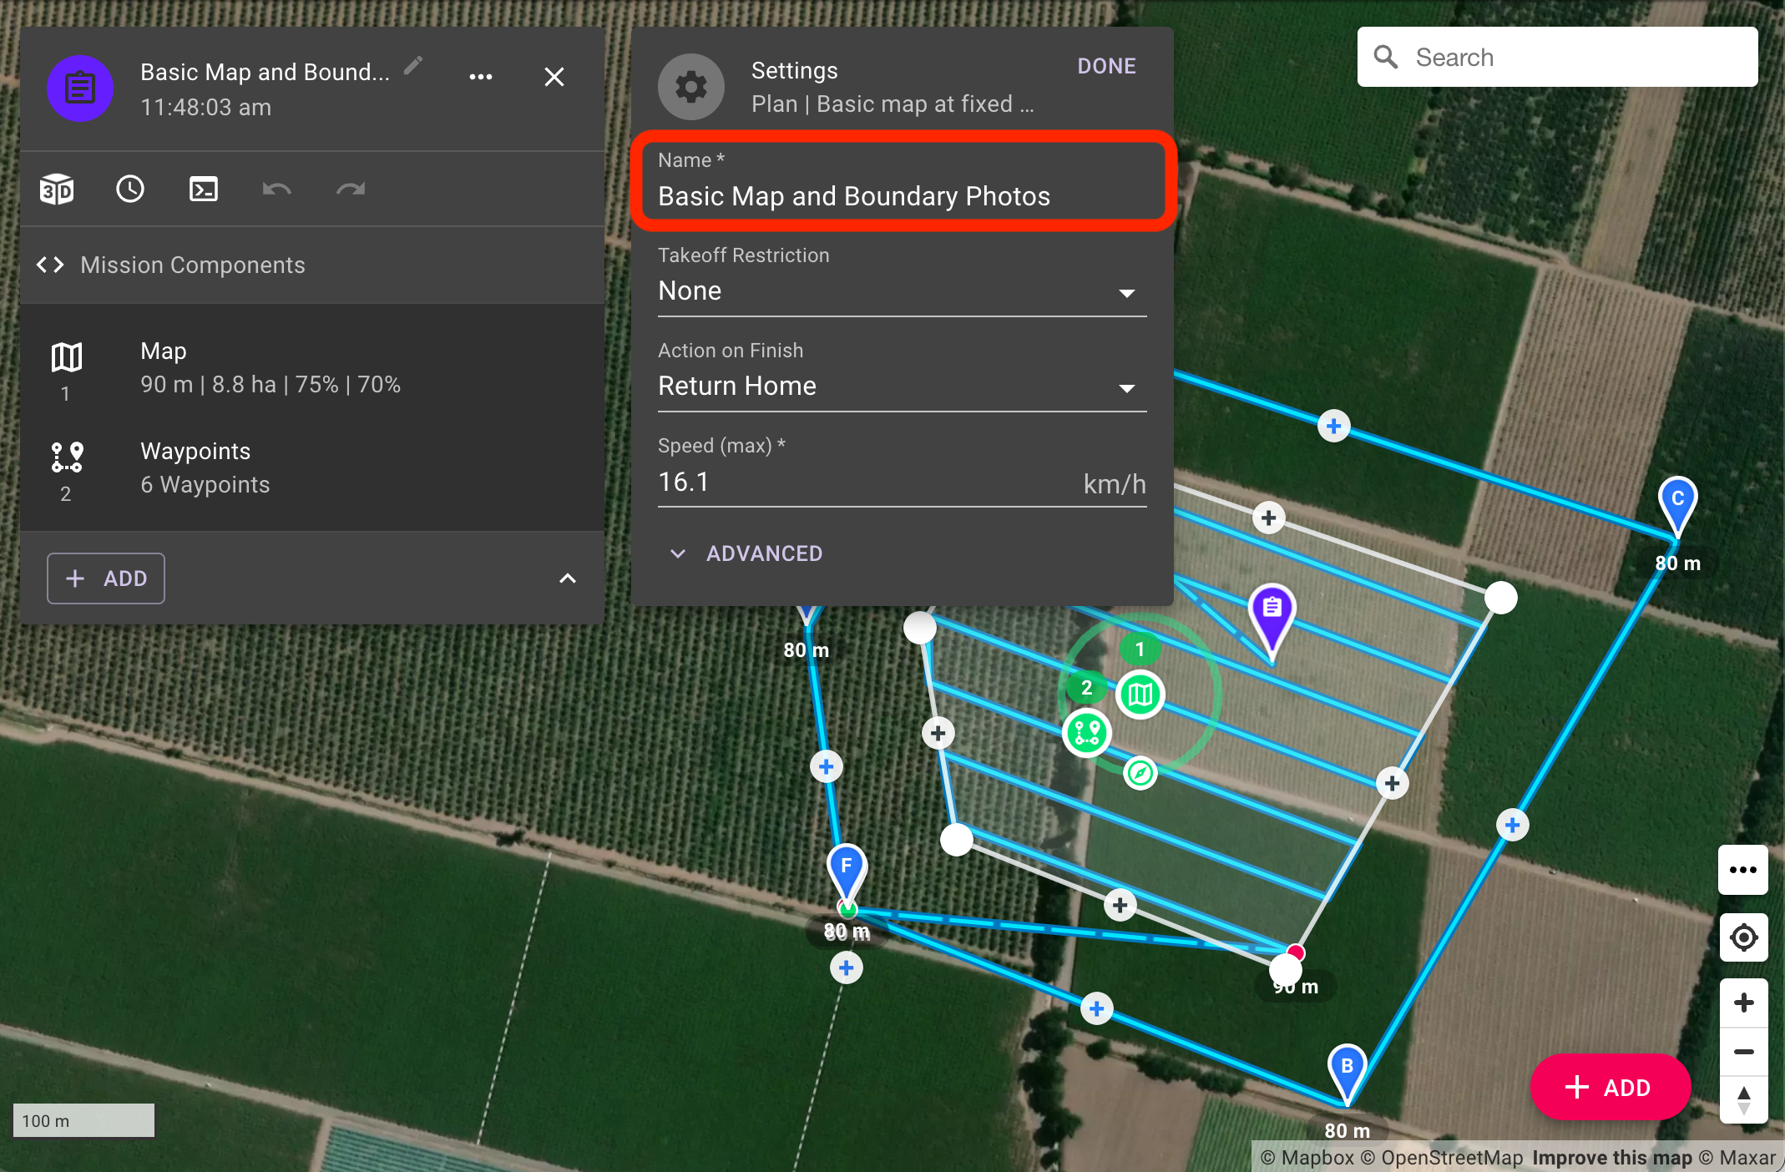Open the terminal console view
This screenshot has width=1785, height=1172.
tap(204, 189)
